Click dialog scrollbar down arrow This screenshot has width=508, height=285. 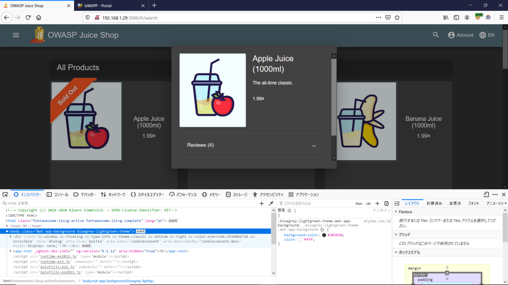(x=334, y=157)
